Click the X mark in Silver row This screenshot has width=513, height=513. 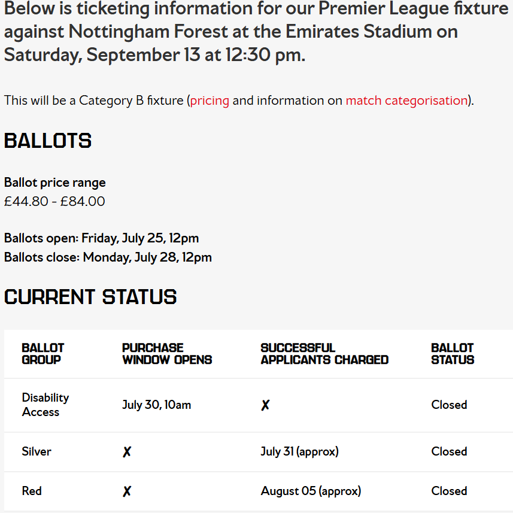tap(127, 452)
